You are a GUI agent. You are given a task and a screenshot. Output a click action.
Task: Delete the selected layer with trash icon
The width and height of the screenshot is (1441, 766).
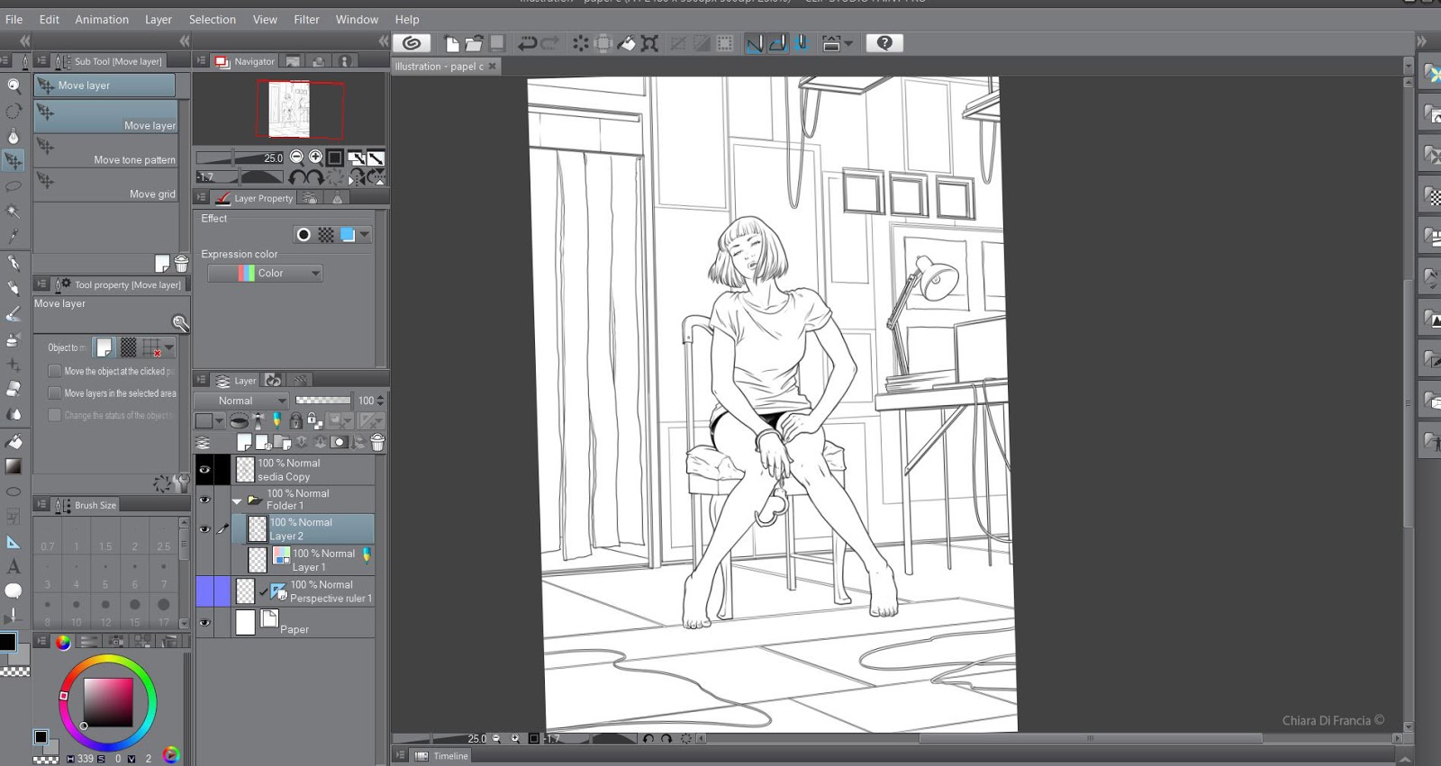(x=377, y=442)
